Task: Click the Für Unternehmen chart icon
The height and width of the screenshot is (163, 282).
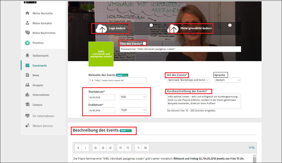Action: (27, 116)
